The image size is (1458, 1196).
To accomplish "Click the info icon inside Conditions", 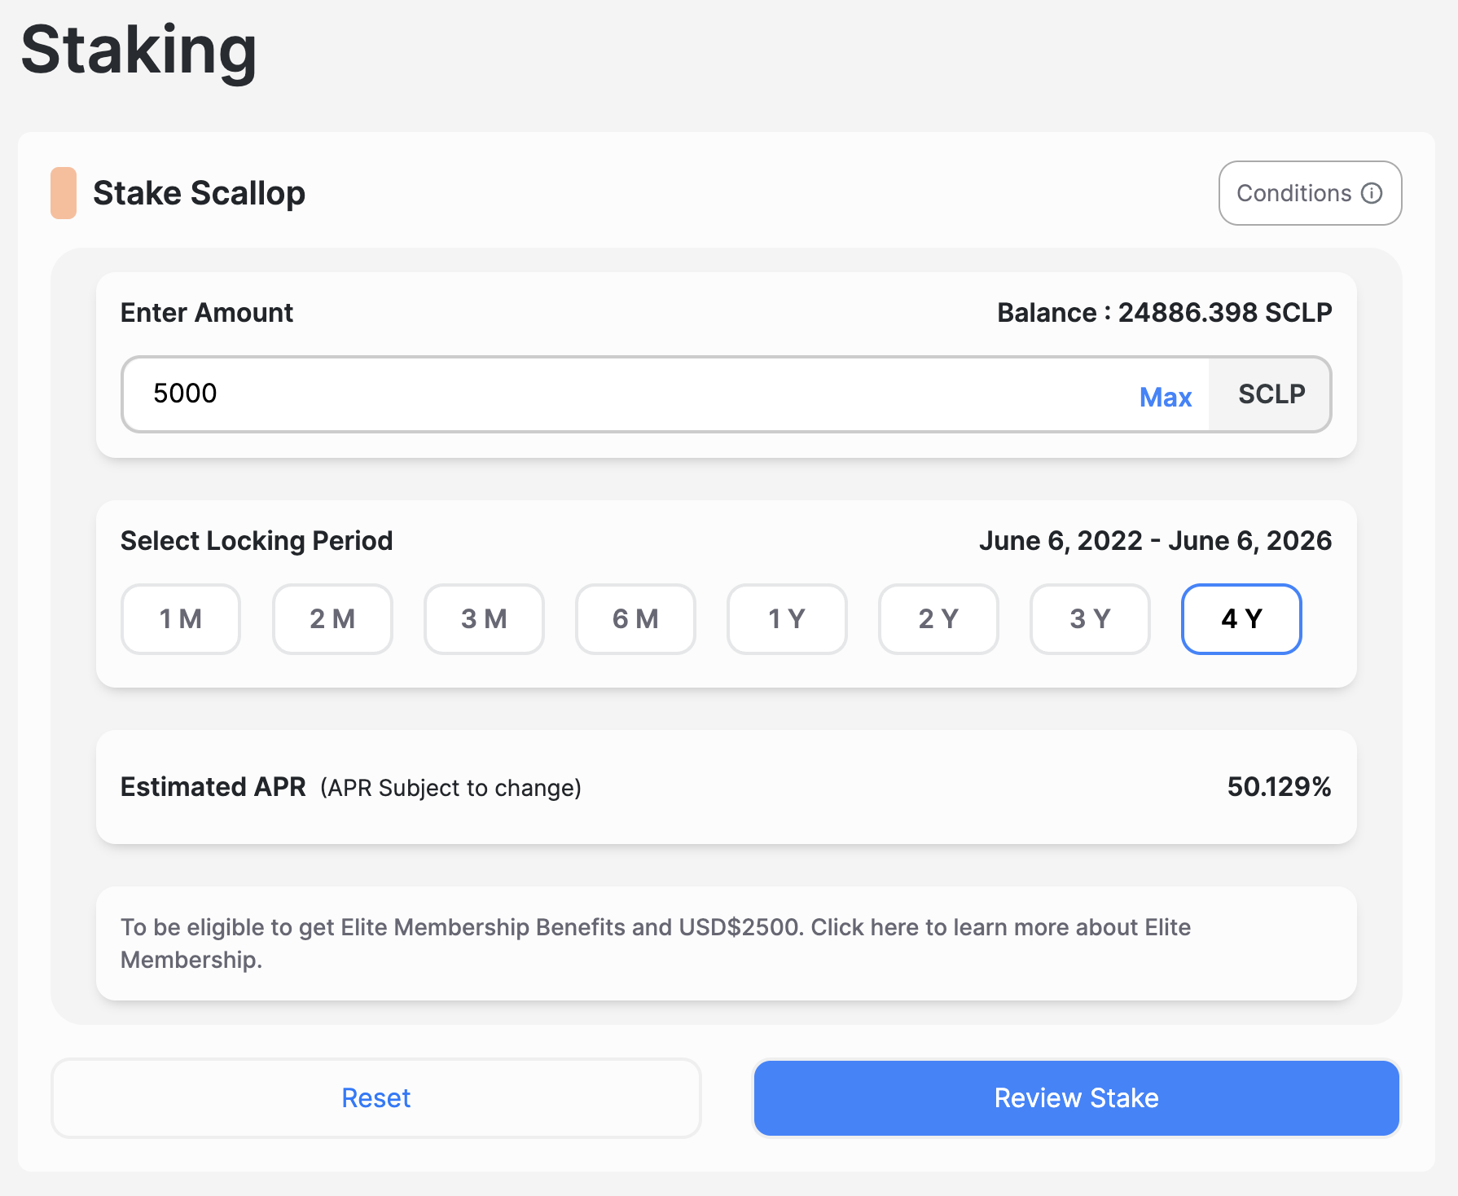I will 1372,193.
